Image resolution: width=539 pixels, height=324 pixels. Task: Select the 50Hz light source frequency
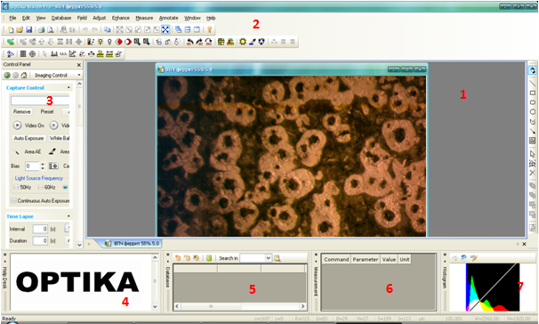pyautogui.click(x=16, y=188)
